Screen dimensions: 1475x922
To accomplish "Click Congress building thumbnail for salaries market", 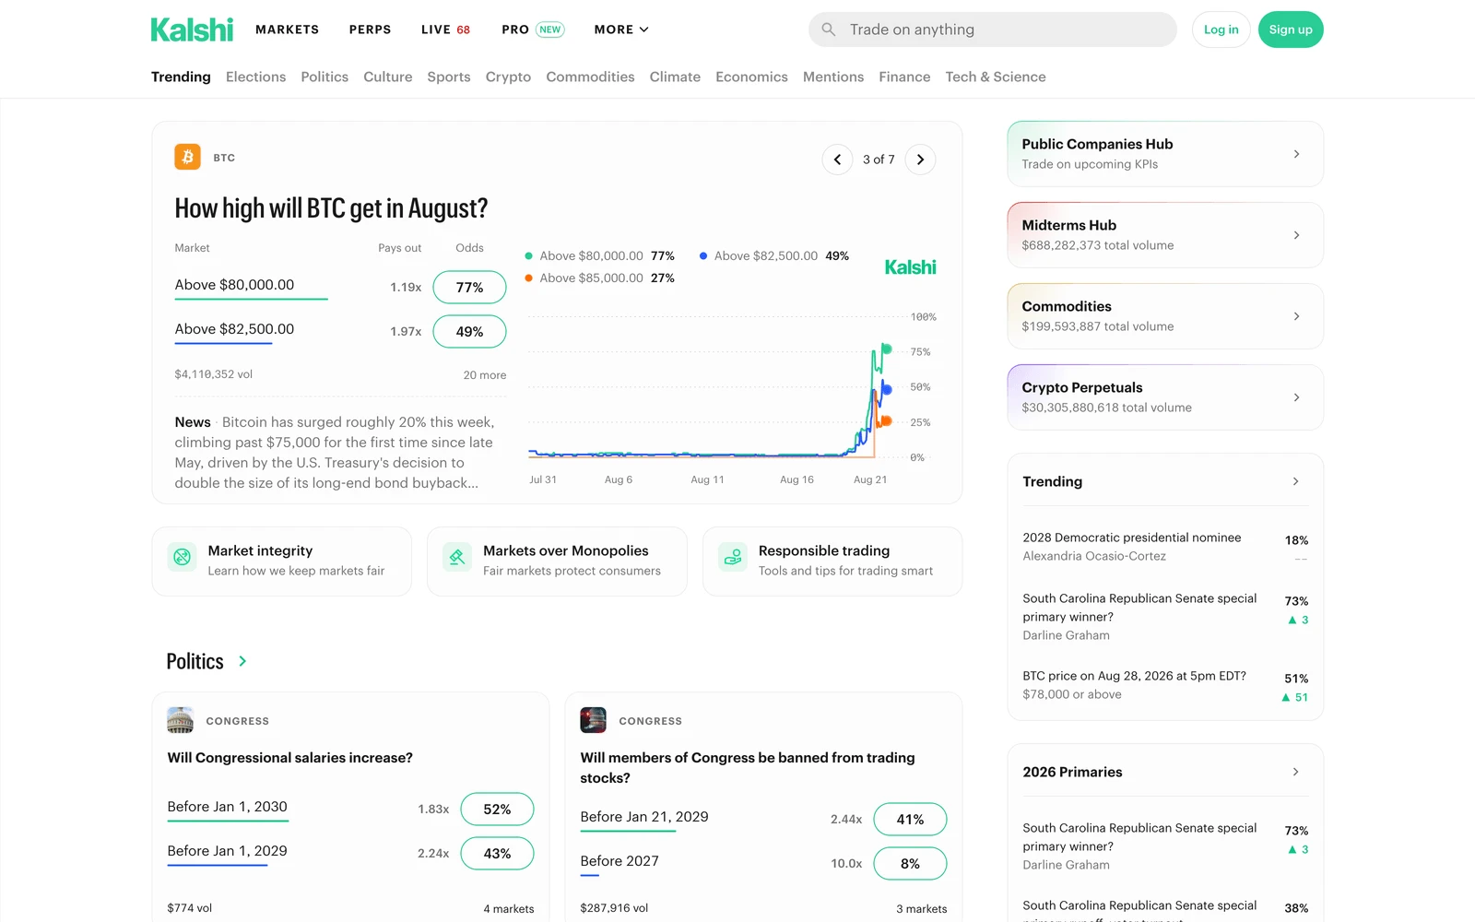I will [x=181, y=720].
